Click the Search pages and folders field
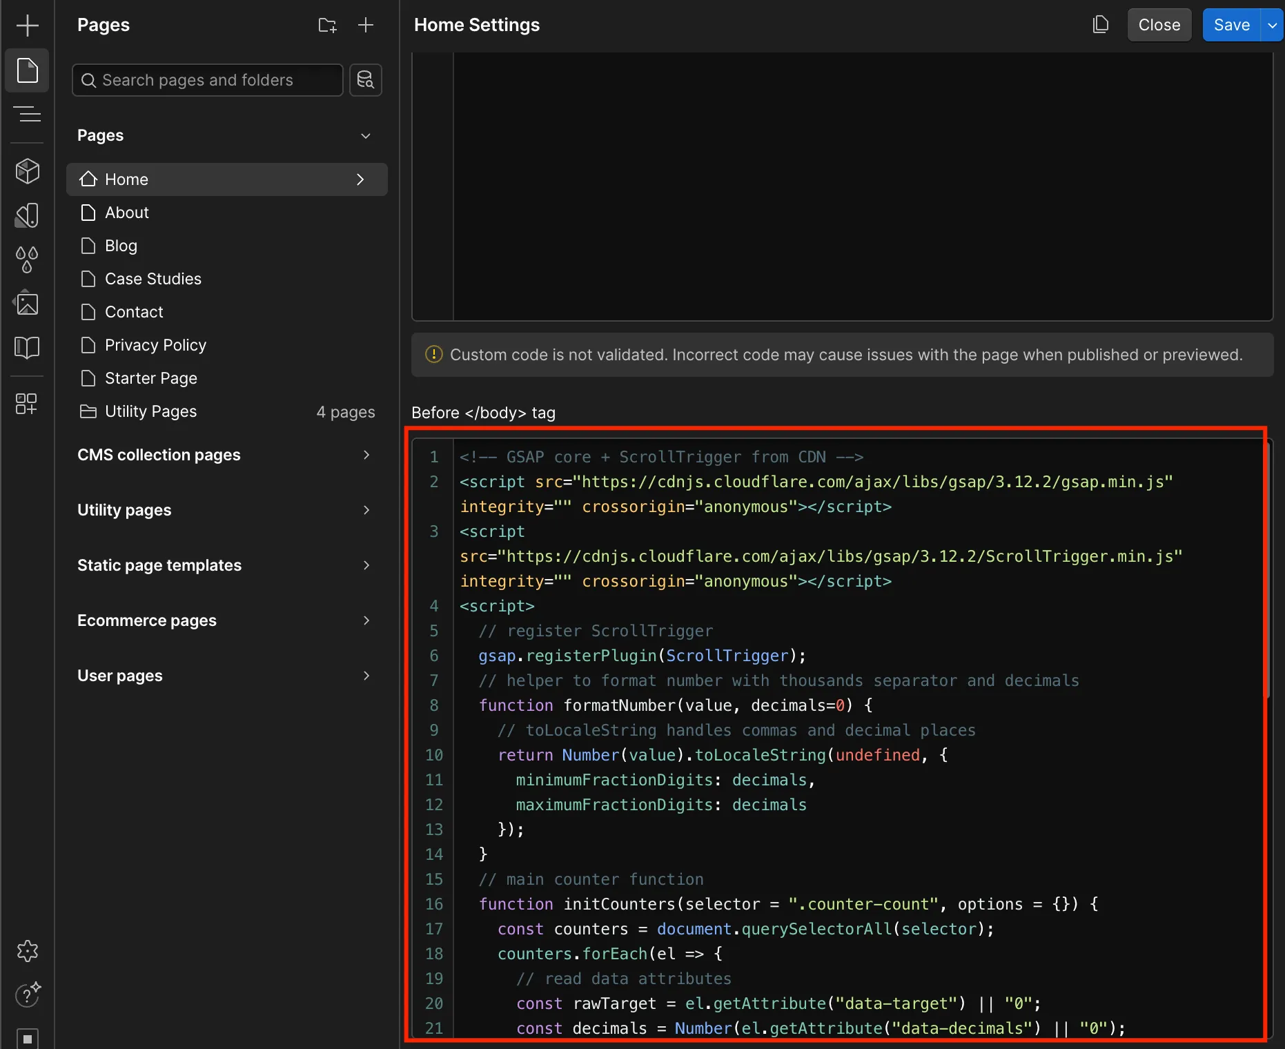The height and width of the screenshot is (1049, 1285). [x=207, y=80]
